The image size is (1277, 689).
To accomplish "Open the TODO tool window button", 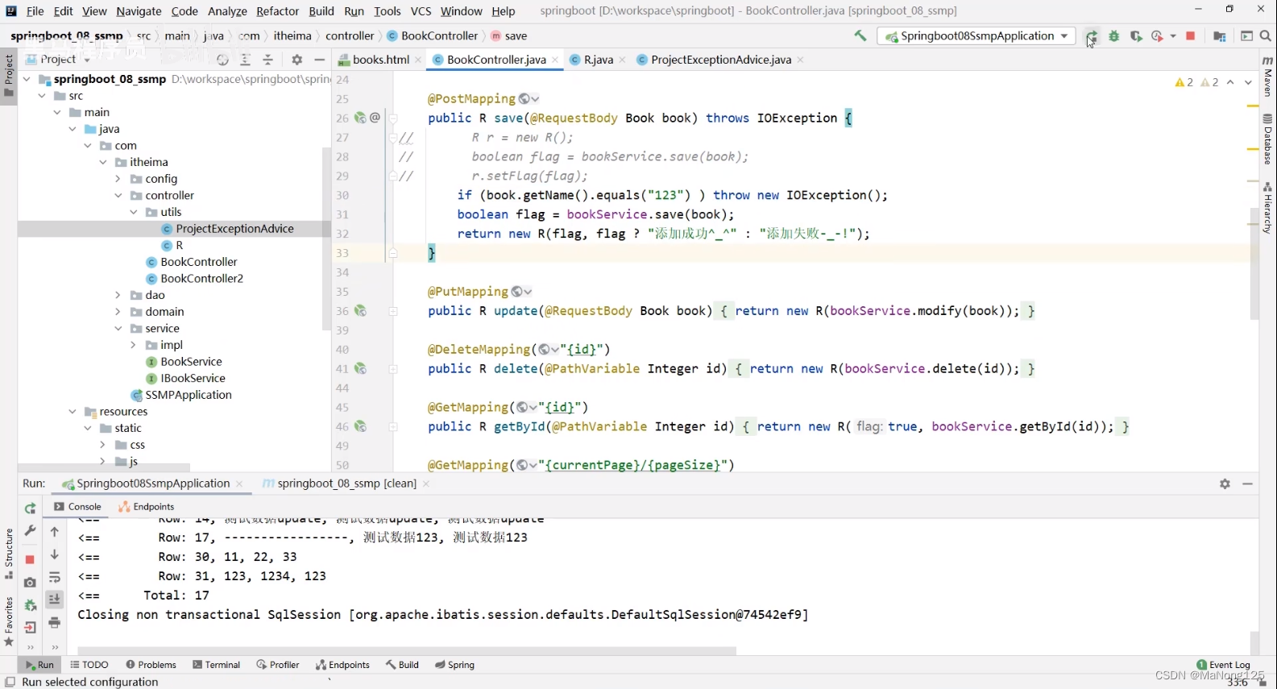I will coord(89,665).
